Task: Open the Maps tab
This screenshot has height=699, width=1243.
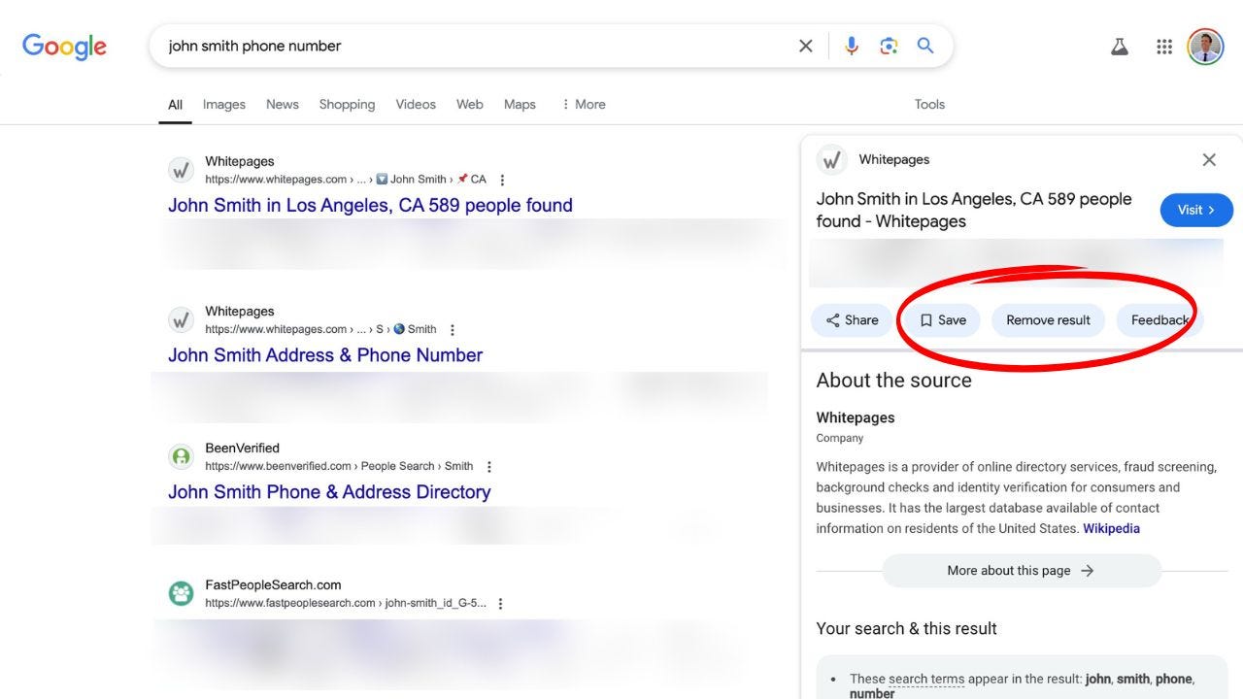Action: (520, 104)
